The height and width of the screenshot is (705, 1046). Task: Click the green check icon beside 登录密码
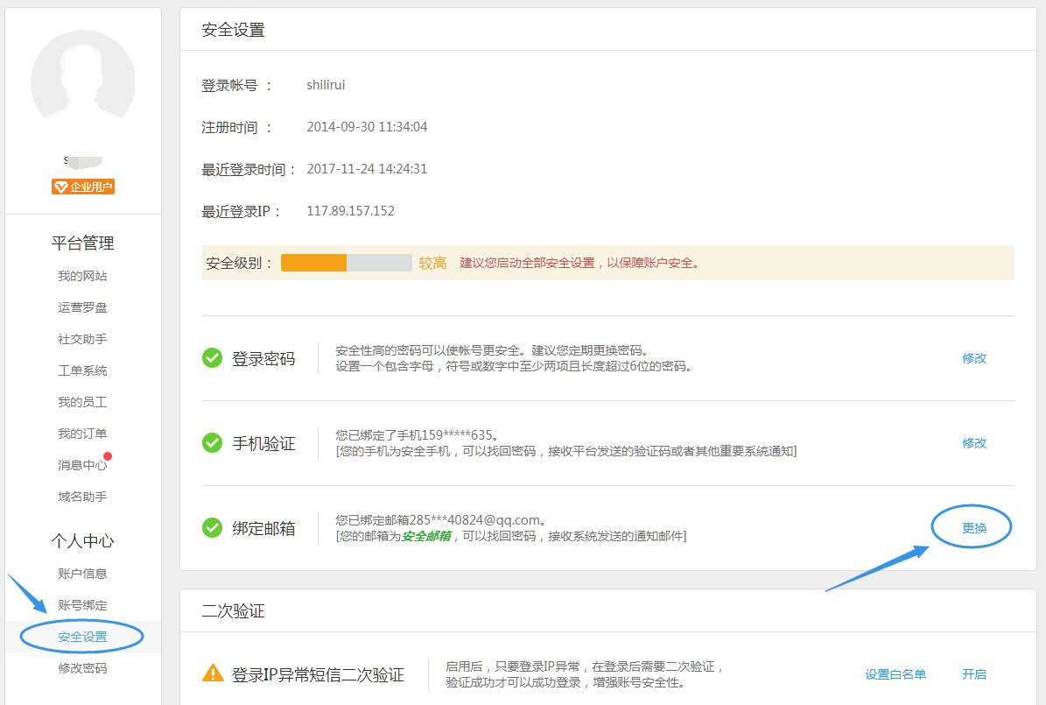coord(212,357)
